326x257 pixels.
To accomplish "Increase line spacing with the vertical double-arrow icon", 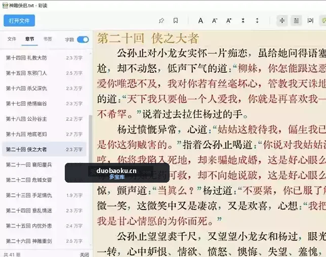I will point(257,21).
